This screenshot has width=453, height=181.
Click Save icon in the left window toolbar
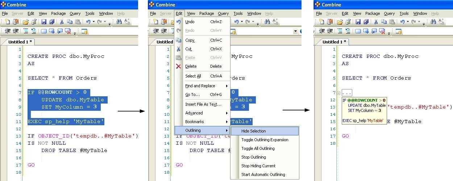44,22
